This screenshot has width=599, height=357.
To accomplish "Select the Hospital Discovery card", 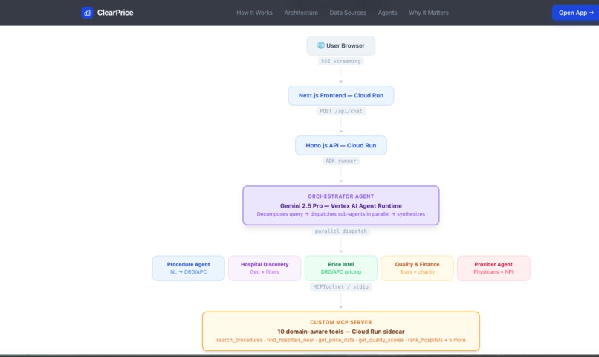I will pyautogui.click(x=265, y=268).
